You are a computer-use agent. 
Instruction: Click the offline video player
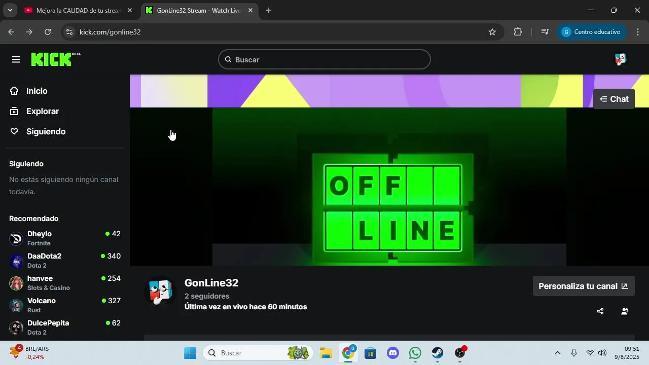(389, 187)
